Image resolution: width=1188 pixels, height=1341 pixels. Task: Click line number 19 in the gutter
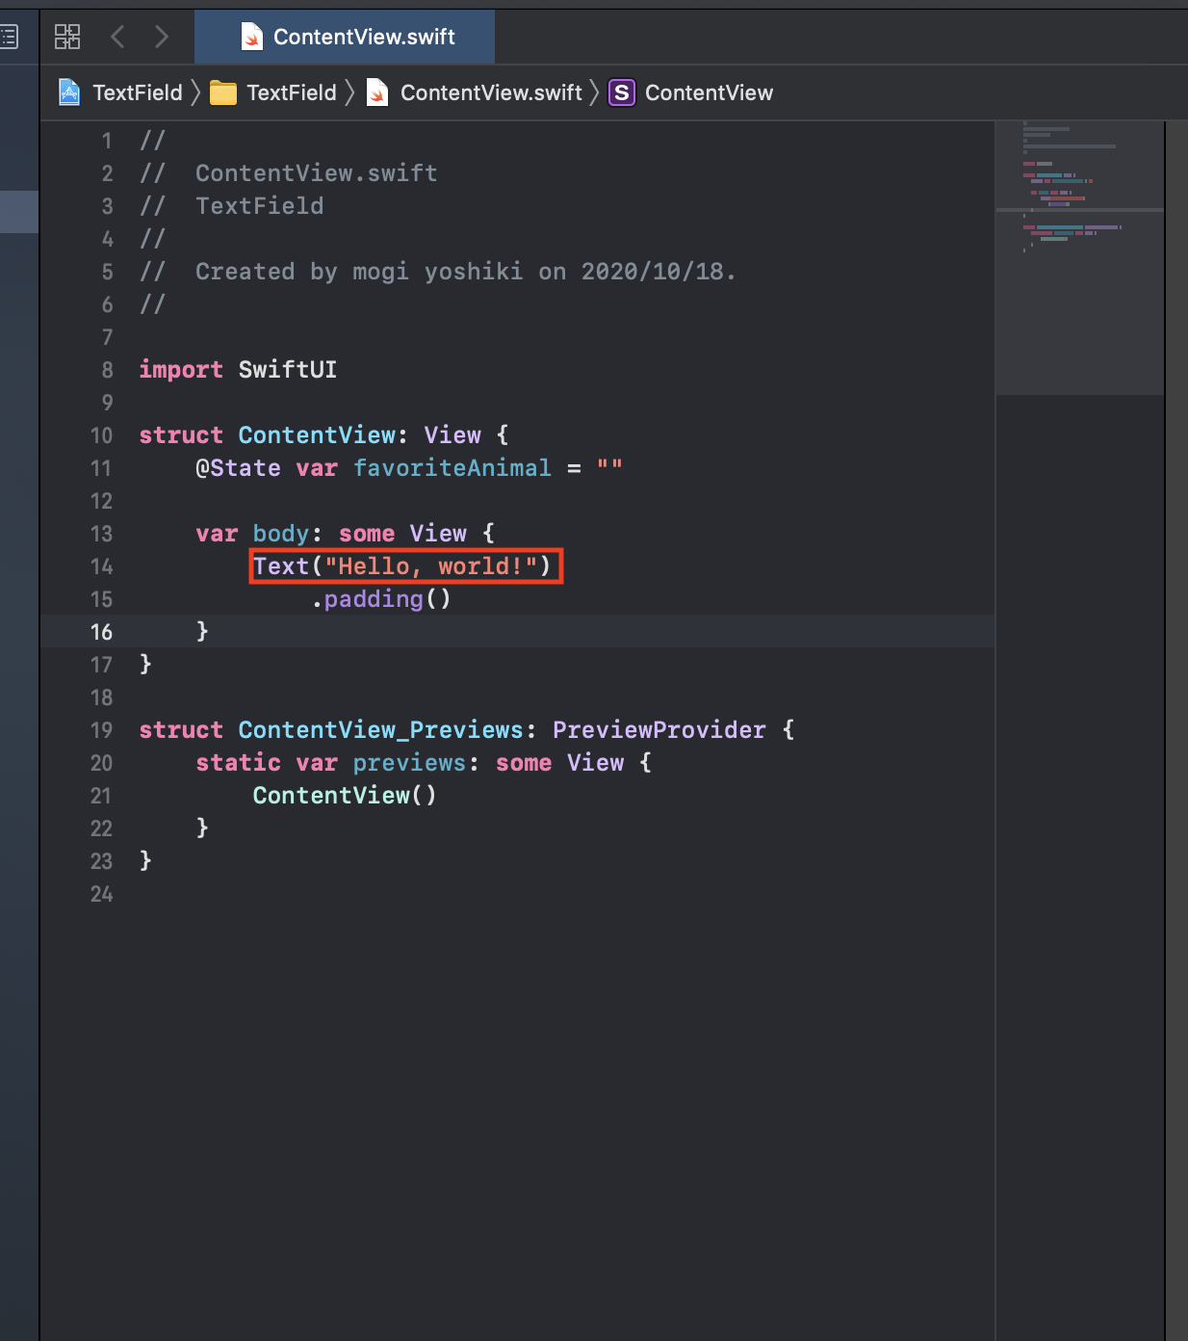[x=101, y=730]
